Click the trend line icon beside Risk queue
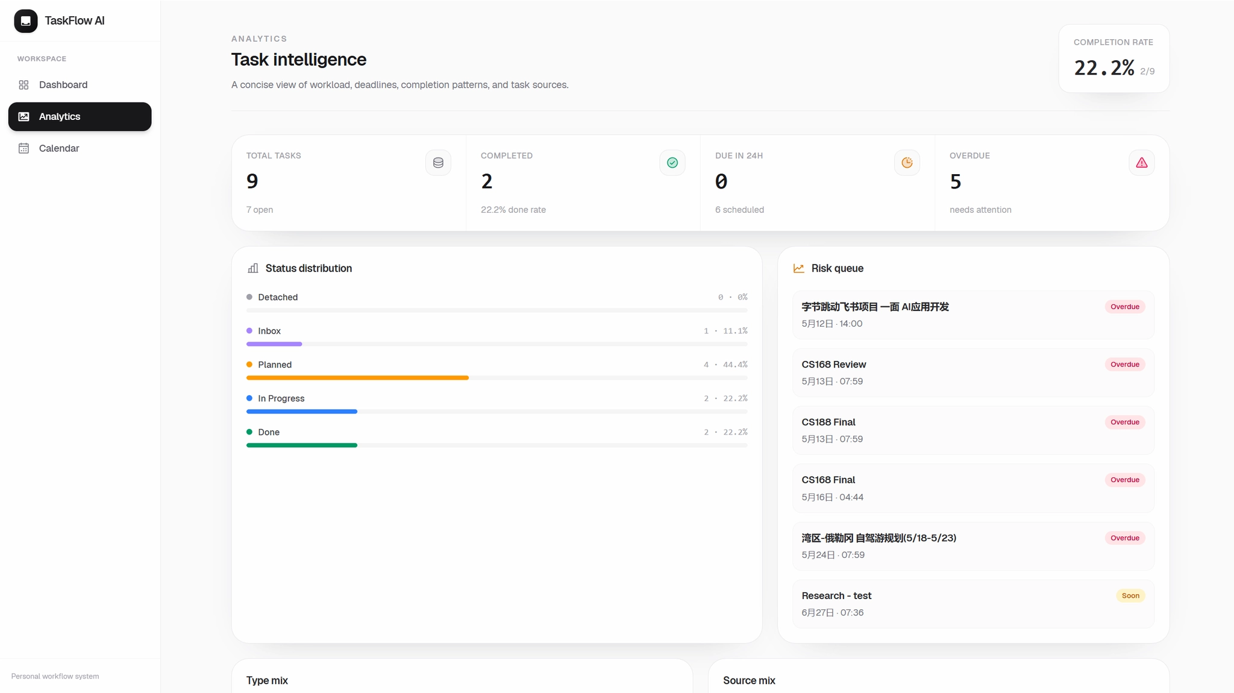The height and width of the screenshot is (693, 1234). (798, 268)
